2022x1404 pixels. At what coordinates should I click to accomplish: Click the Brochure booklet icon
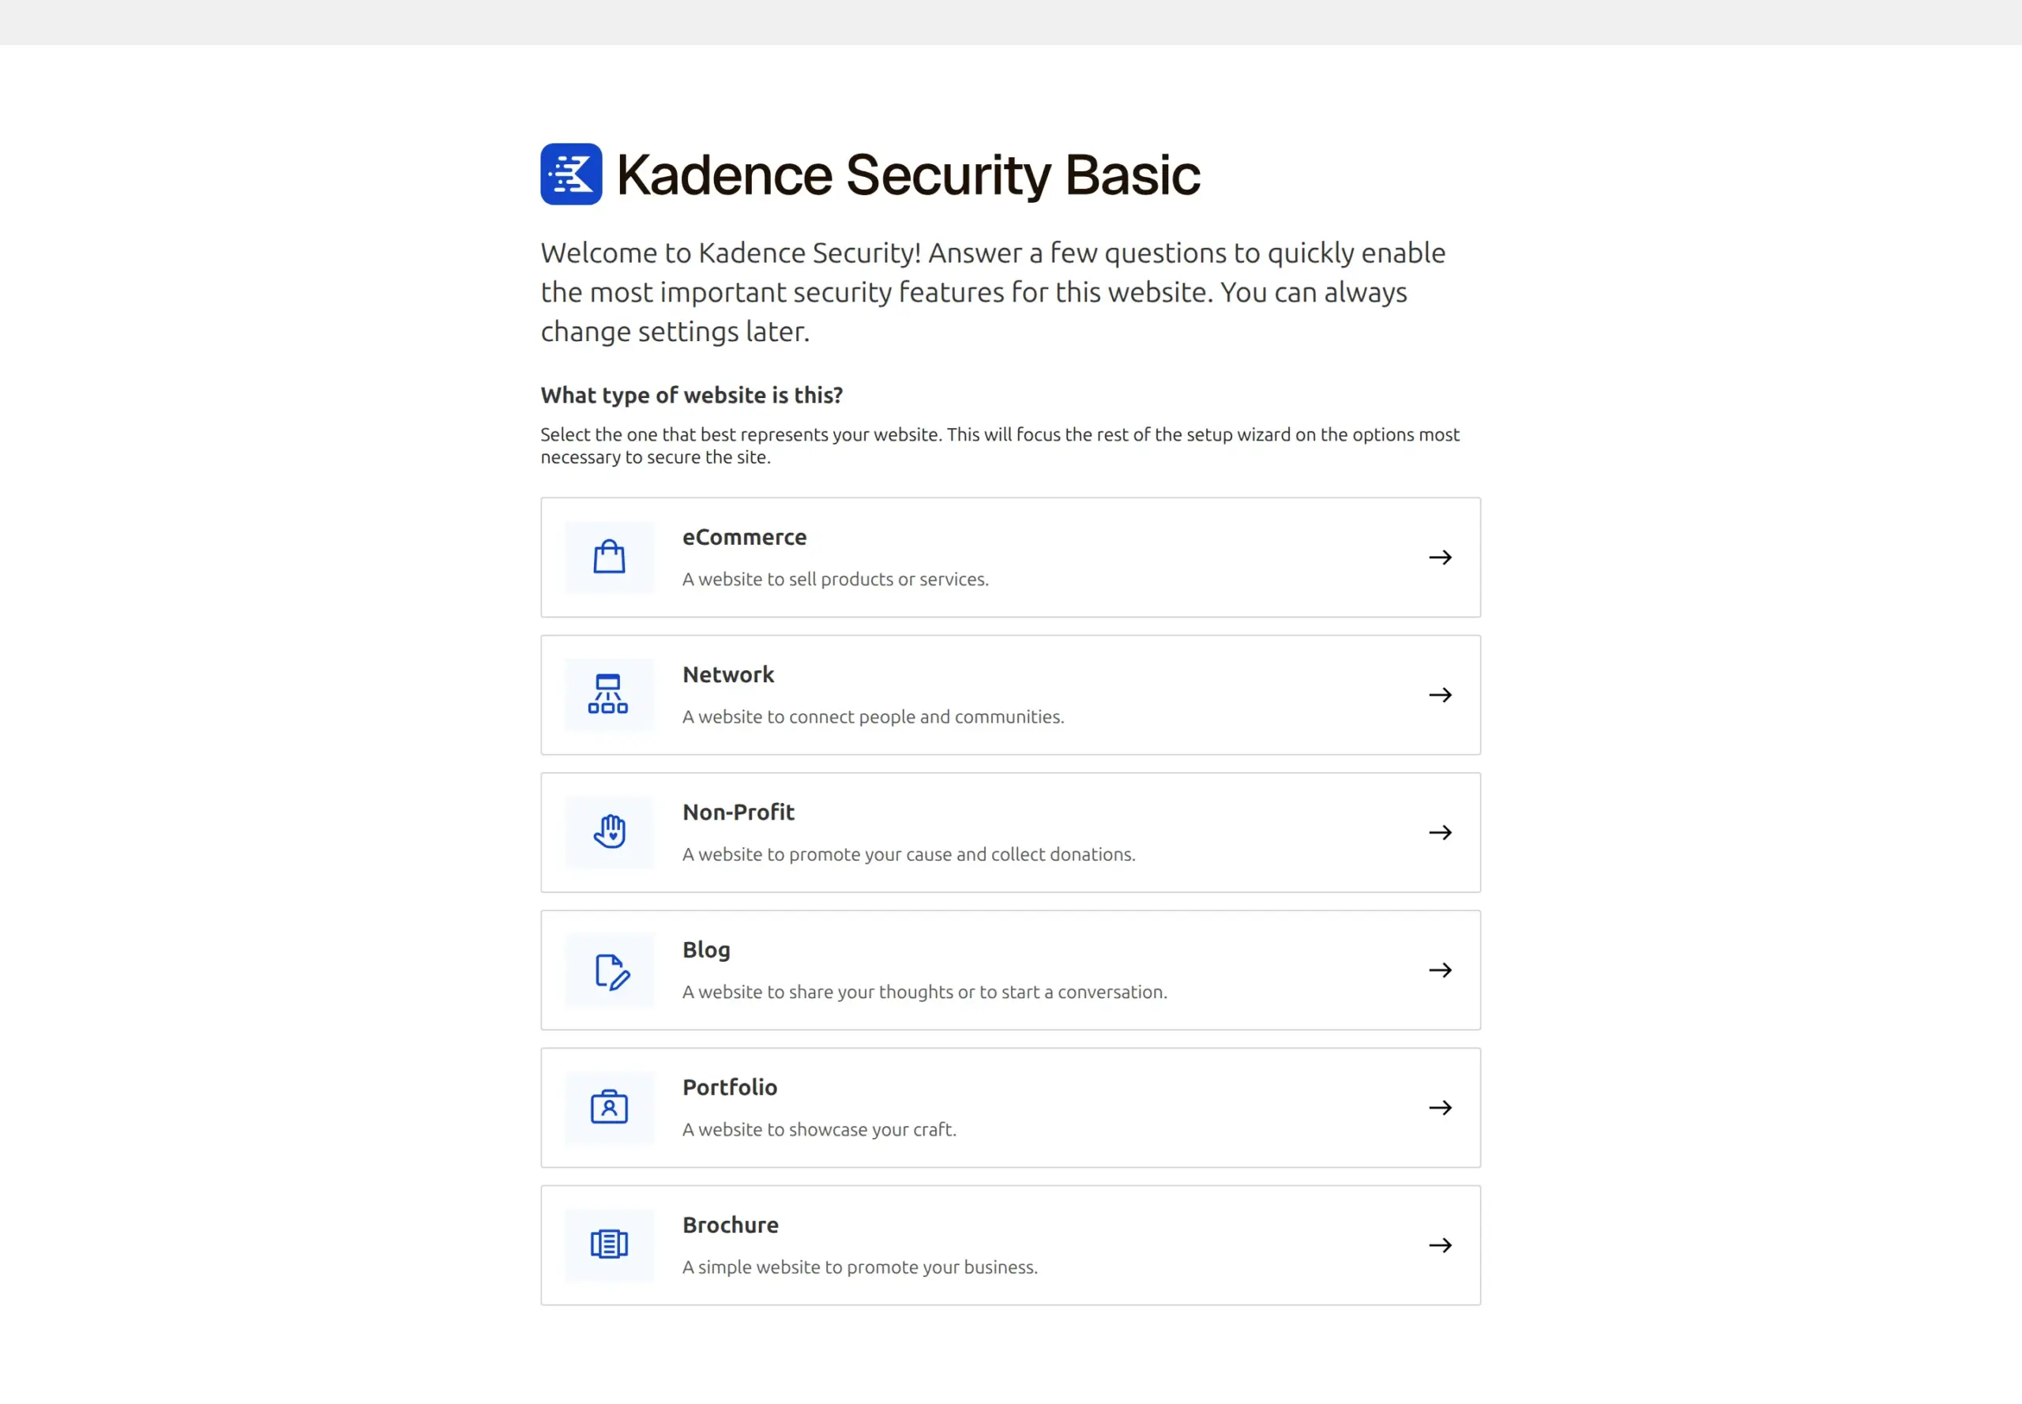tap(609, 1244)
